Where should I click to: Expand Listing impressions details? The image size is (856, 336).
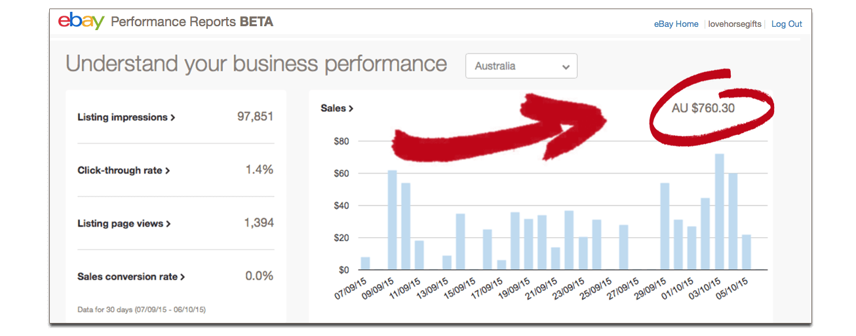126,117
